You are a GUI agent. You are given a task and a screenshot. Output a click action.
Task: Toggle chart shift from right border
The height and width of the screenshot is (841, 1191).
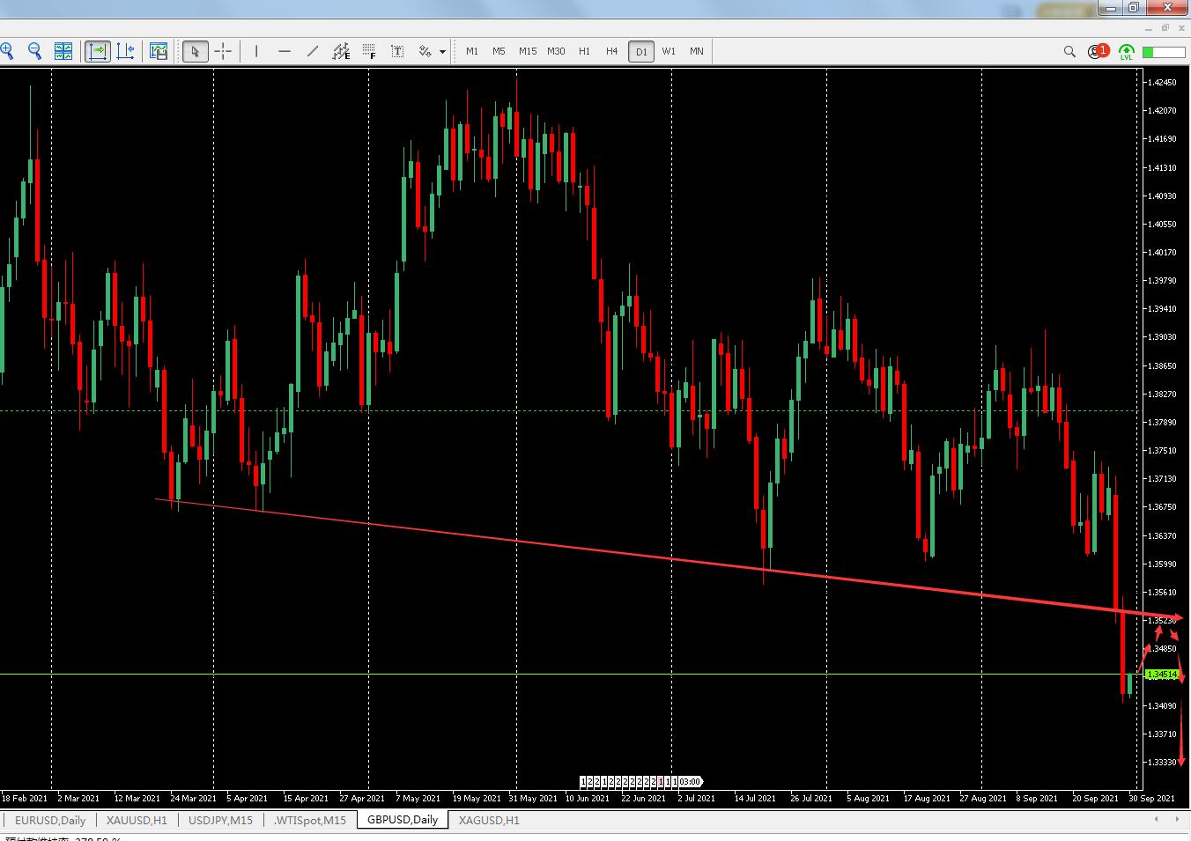[125, 51]
